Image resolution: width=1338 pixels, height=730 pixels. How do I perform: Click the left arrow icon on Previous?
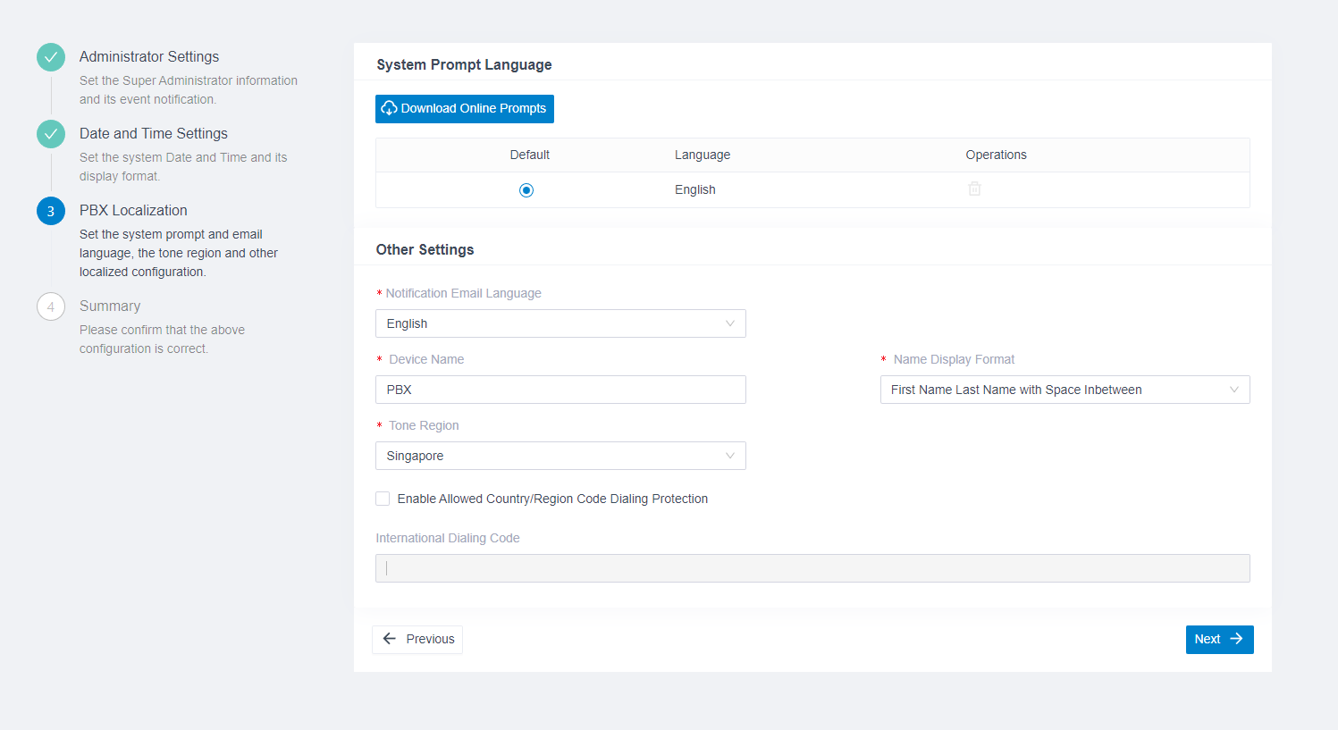[390, 639]
